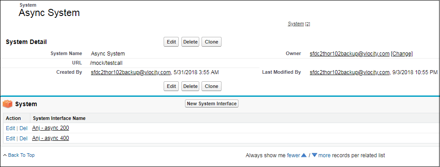Click the top Clone button
440x167 pixels.
point(212,42)
